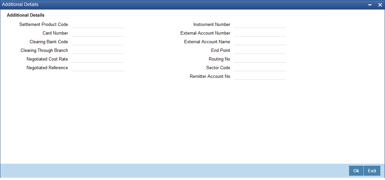
Task: Click the Clearing Bank Code label
Action: pos(49,42)
